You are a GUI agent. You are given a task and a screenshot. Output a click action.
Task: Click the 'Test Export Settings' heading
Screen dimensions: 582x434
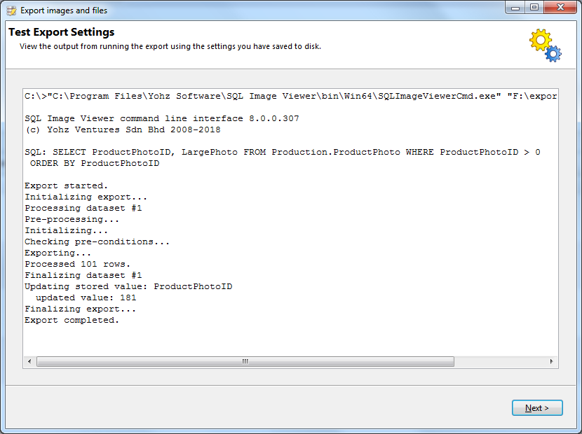(62, 32)
